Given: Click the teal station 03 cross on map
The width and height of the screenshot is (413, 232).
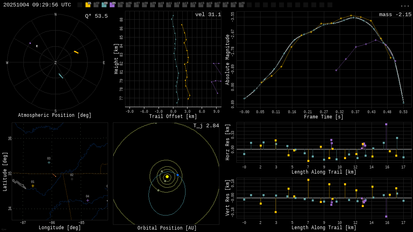Looking at the screenshot, I should click(49, 162).
